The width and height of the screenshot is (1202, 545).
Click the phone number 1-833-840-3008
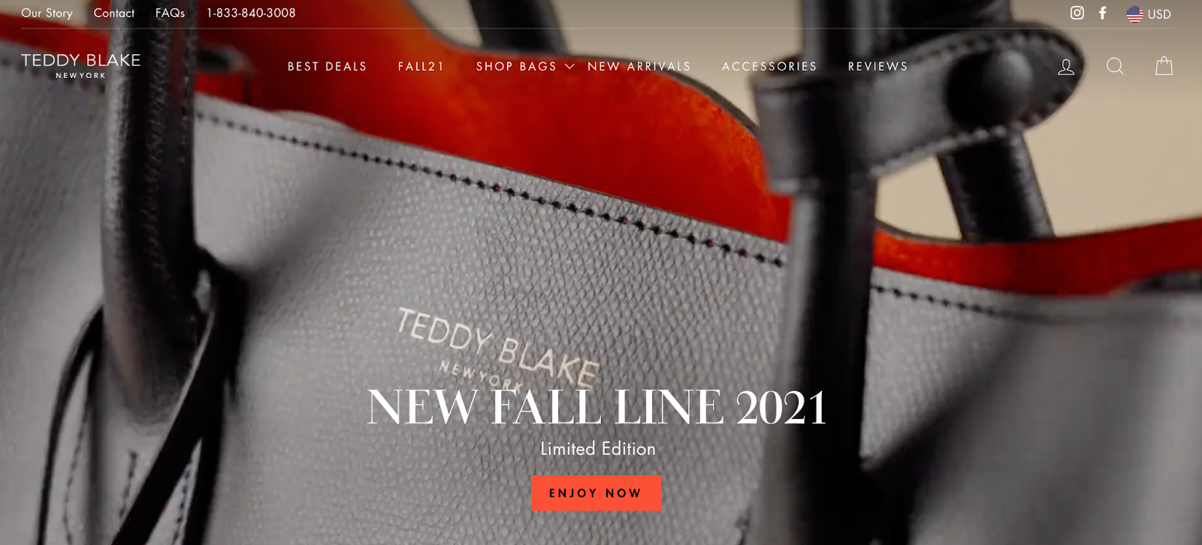(x=251, y=13)
